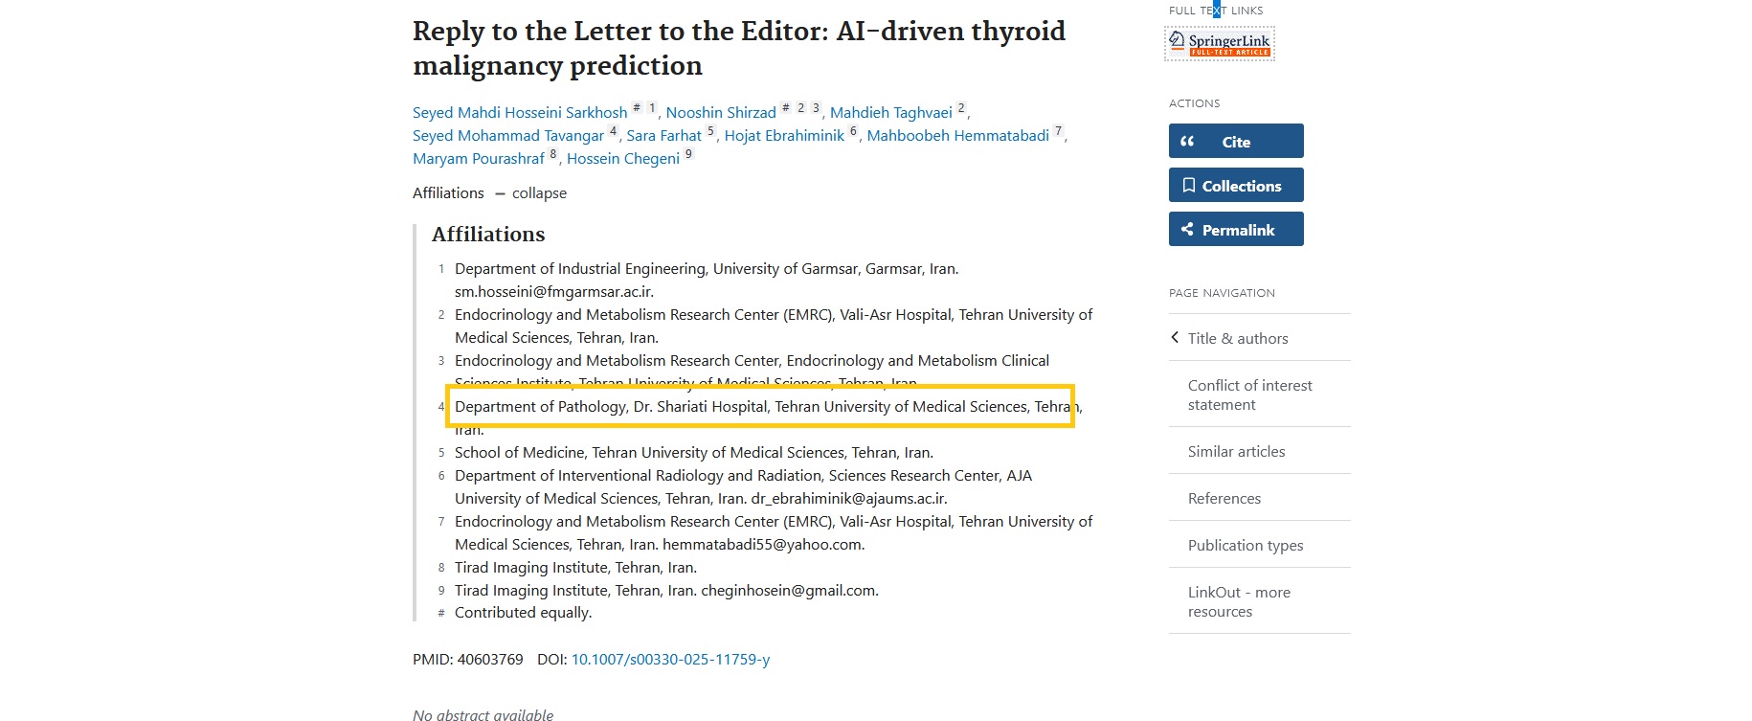Click affiliation superscript 9 after Chegeni
The width and height of the screenshot is (1752, 721).
pos(688,154)
